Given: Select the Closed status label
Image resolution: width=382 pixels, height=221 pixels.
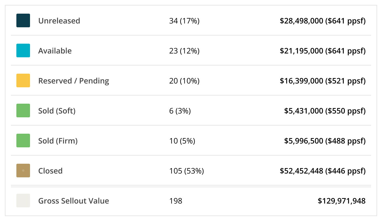Looking at the screenshot, I should tap(50, 171).
